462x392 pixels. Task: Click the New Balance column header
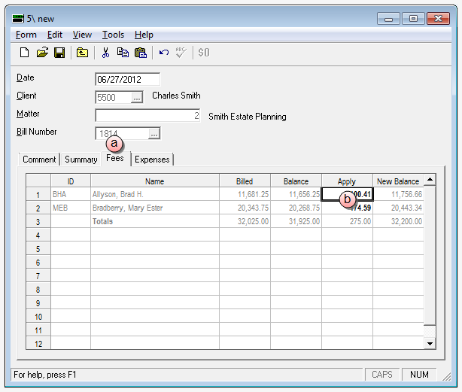(398, 181)
